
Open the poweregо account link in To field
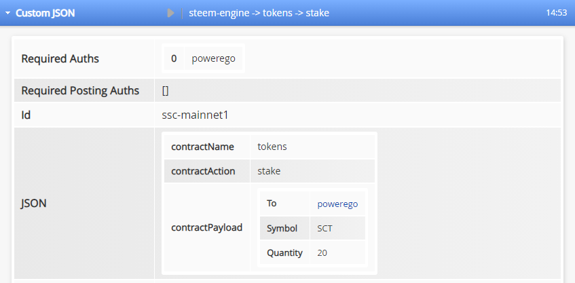click(337, 204)
